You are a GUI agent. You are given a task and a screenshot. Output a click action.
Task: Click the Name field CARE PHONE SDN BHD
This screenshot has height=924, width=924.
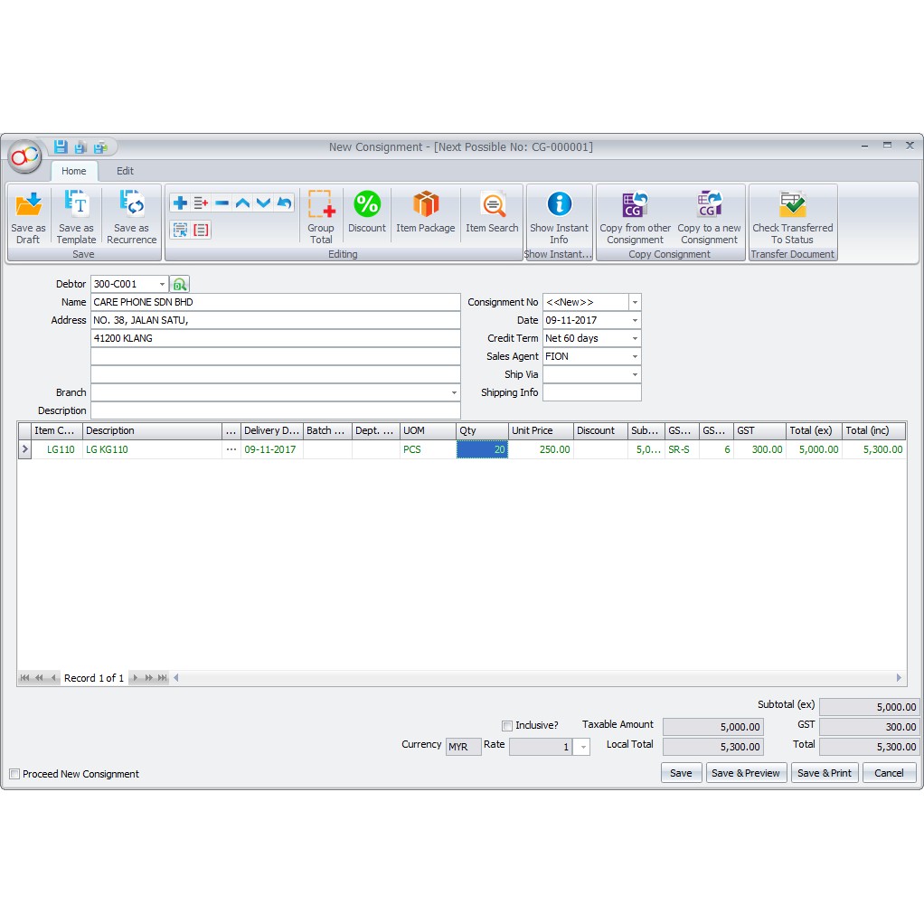point(275,302)
